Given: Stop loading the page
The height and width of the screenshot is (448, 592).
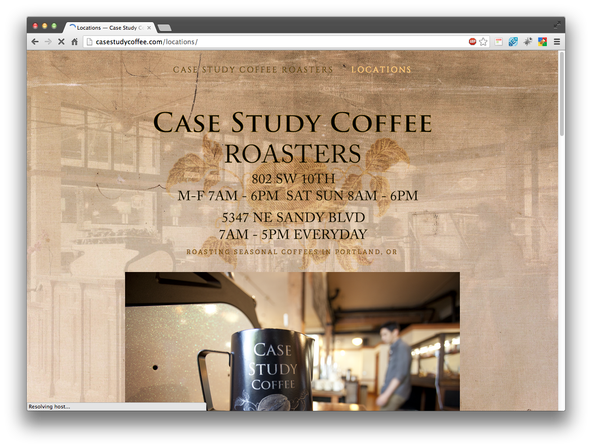Looking at the screenshot, I should (61, 42).
